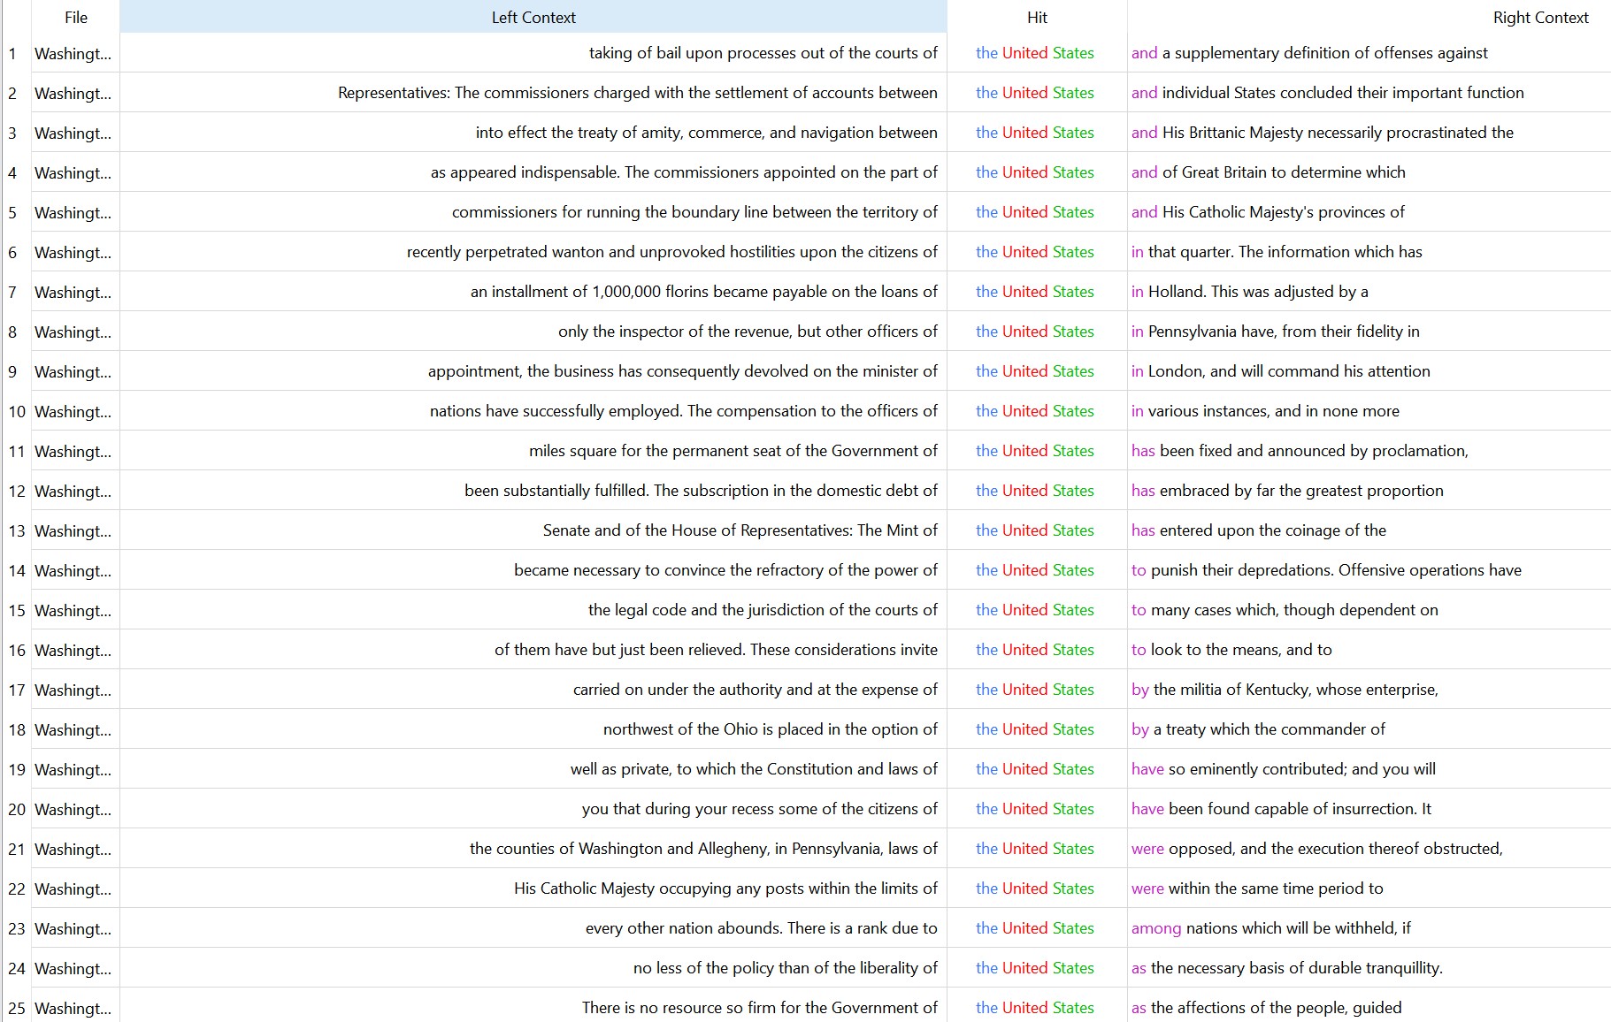Open the hit in row 1
1611x1022 pixels.
(1034, 53)
